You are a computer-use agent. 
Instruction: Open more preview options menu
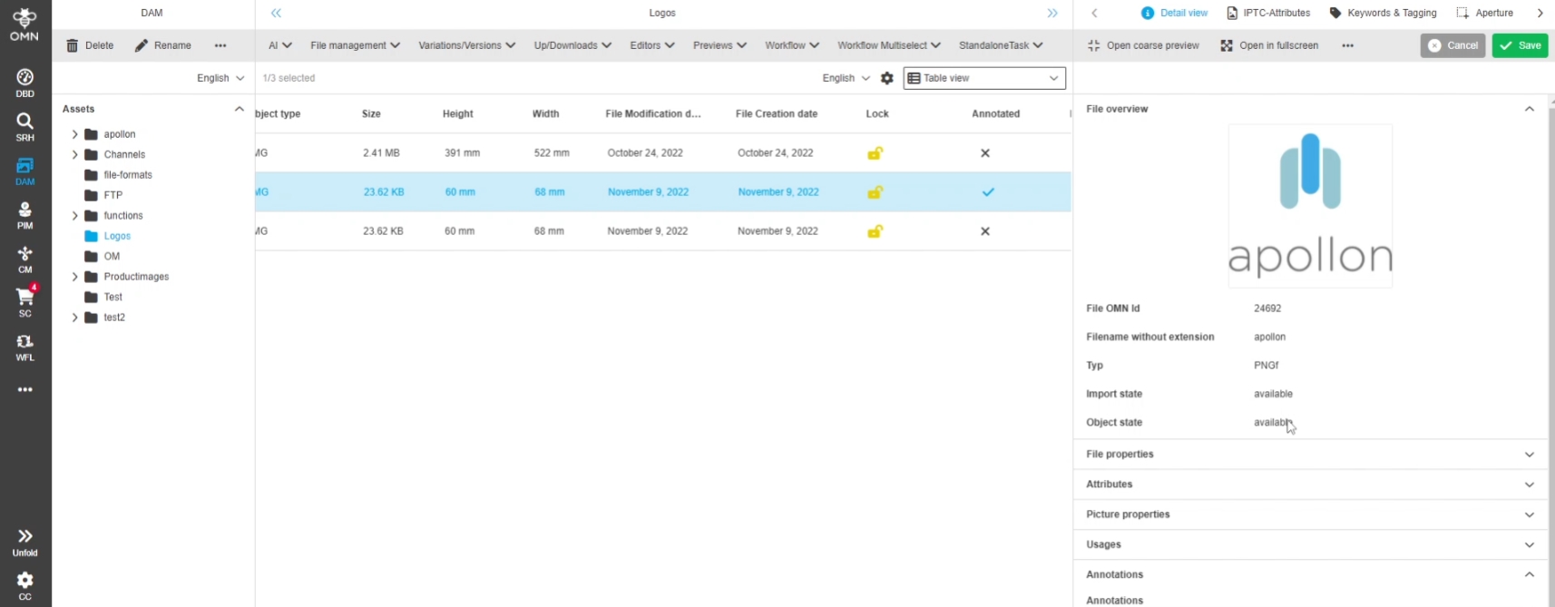[x=1348, y=45]
